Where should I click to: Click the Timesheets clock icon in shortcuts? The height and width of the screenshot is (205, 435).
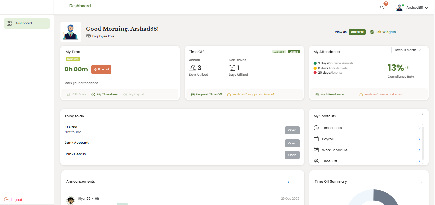tap(316, 128)
